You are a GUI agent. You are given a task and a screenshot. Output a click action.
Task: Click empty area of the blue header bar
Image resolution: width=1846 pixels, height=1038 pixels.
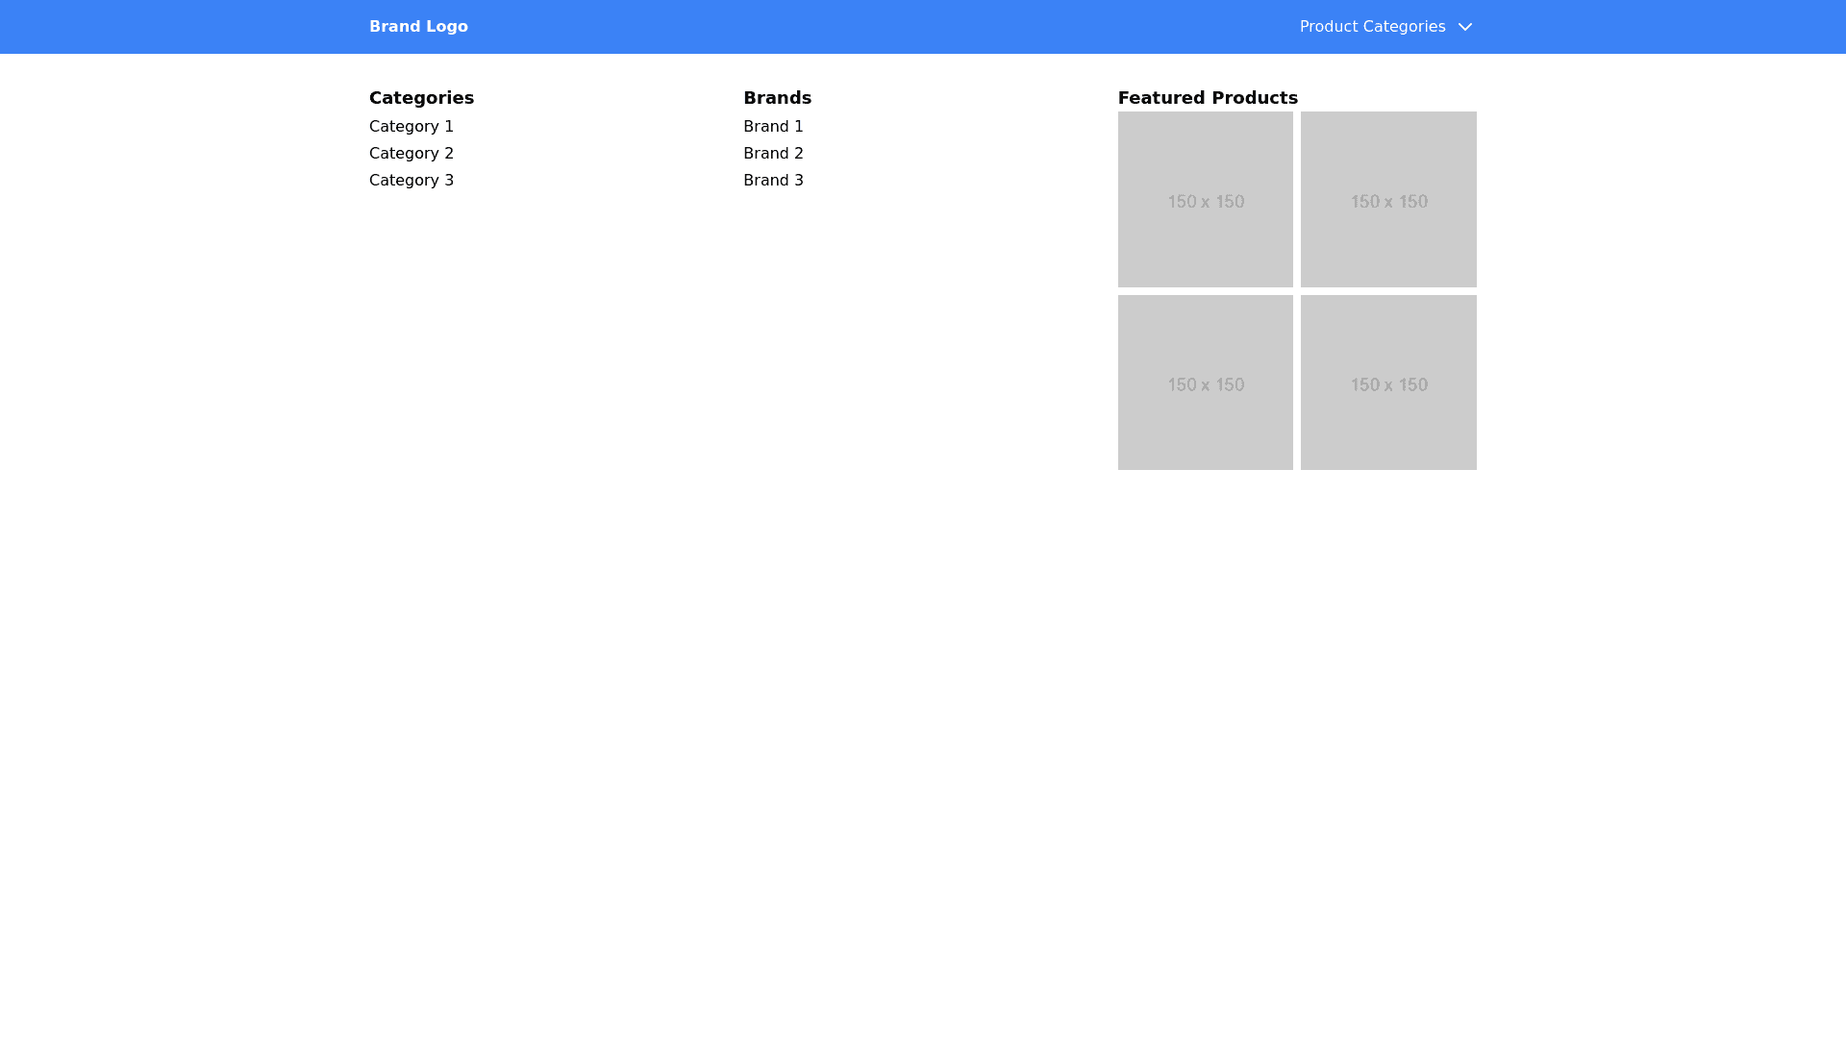click(x=865, y=27)
